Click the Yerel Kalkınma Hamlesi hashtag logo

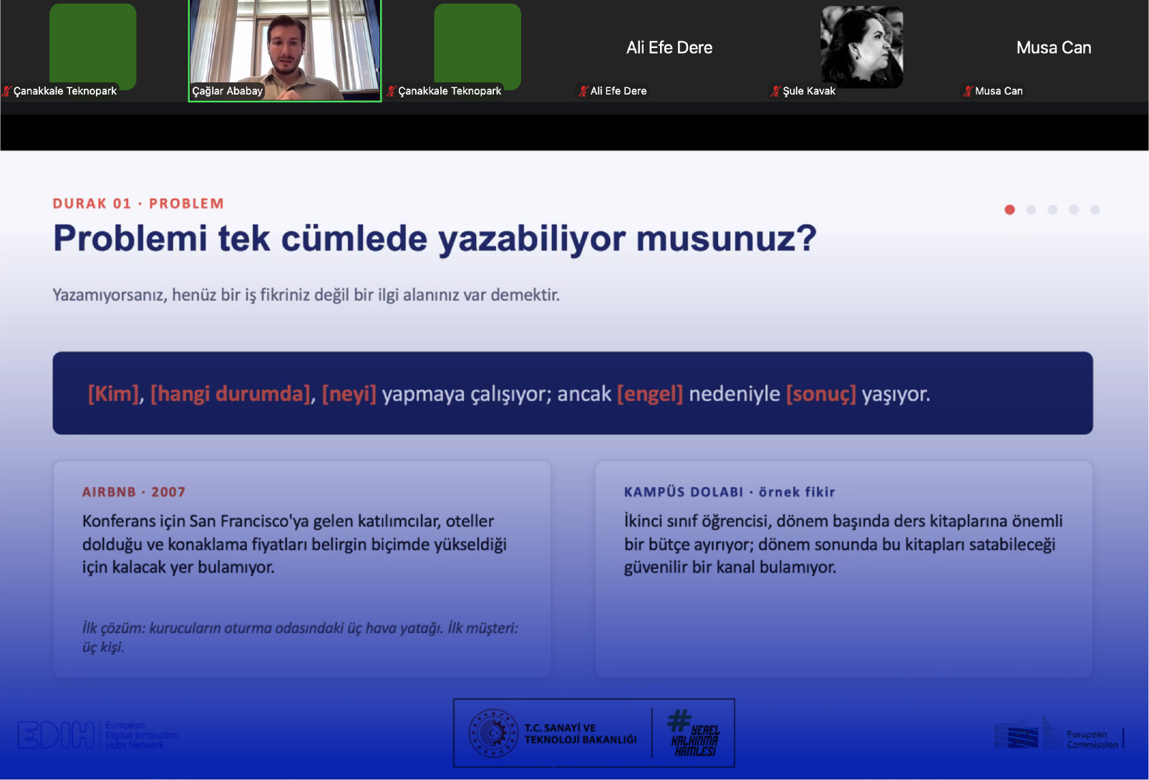pos(694,733)
